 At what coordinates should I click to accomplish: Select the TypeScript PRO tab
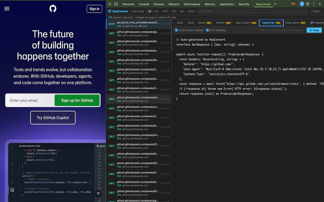point(271,23)
